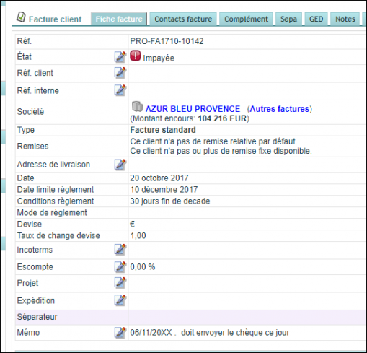This screenshot has width=367, height=353.
Task: Click edit icon for Adresse de livraison
Action: 120,165
